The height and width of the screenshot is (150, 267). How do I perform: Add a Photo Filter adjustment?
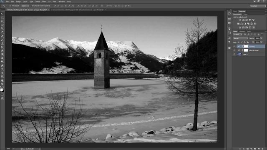[x=248, y=24]
